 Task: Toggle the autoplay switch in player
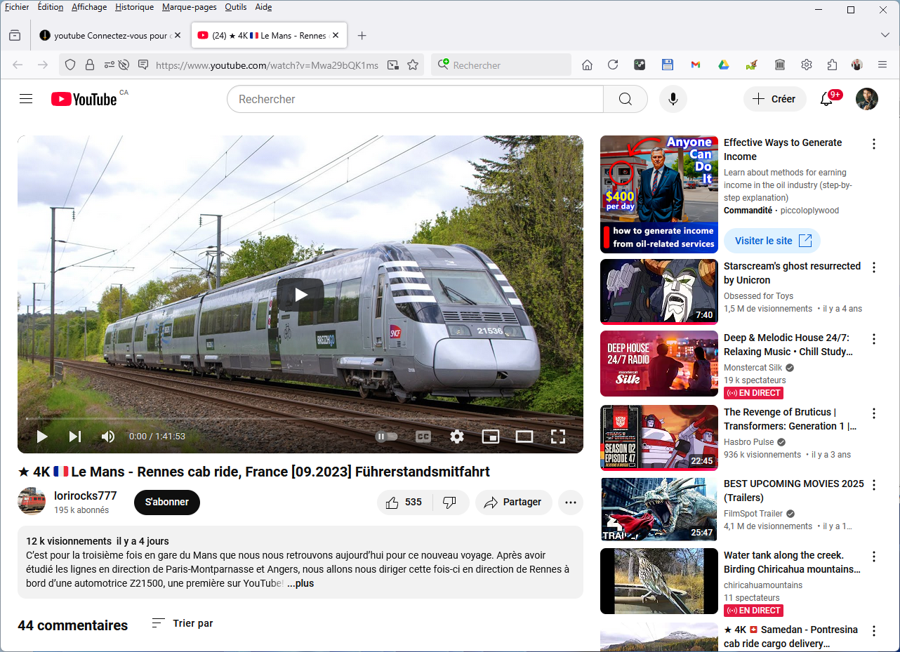point(387,437)
